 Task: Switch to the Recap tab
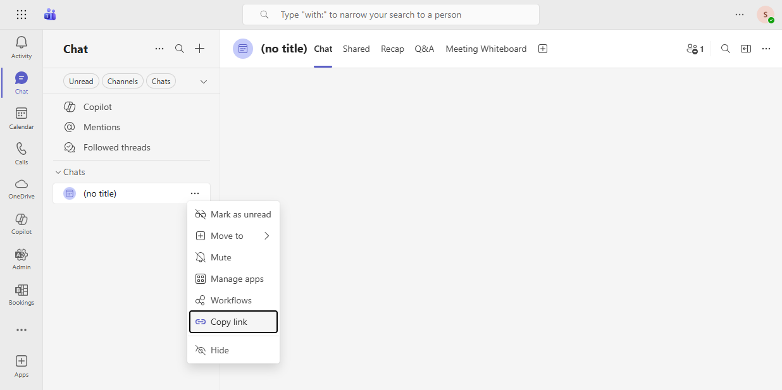pyautogui.click(x=392, y=49)
